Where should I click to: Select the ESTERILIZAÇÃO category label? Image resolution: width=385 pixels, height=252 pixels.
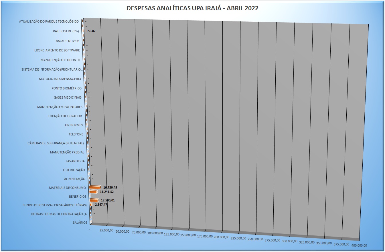click(74, 170)
